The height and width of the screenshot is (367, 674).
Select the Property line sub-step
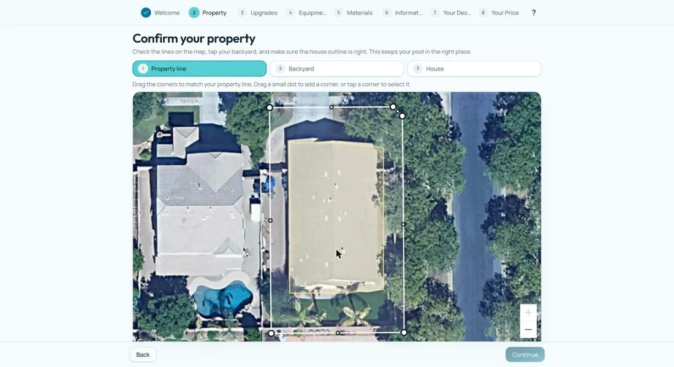coord(200,69)
